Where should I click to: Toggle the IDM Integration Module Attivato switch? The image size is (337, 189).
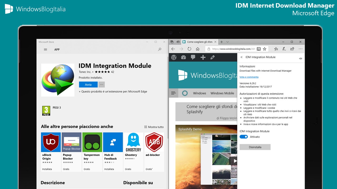pos(244,137)
